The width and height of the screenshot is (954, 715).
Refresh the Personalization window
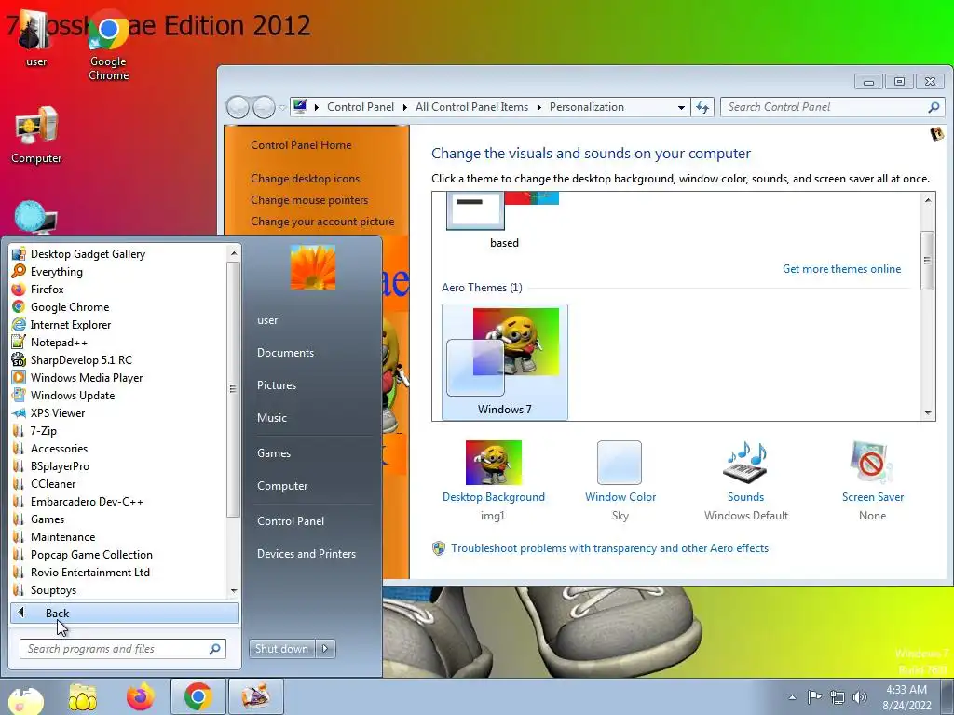702,108
